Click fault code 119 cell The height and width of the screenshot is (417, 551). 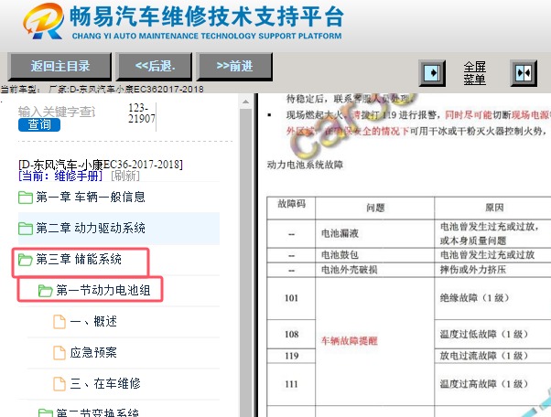point(291,356)
